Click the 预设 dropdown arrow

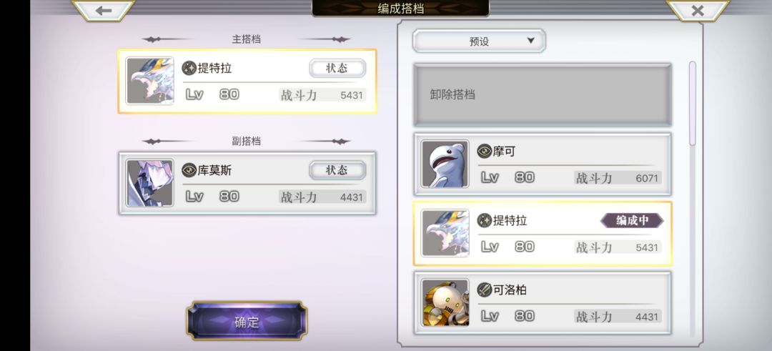click(x=530, y=41)
